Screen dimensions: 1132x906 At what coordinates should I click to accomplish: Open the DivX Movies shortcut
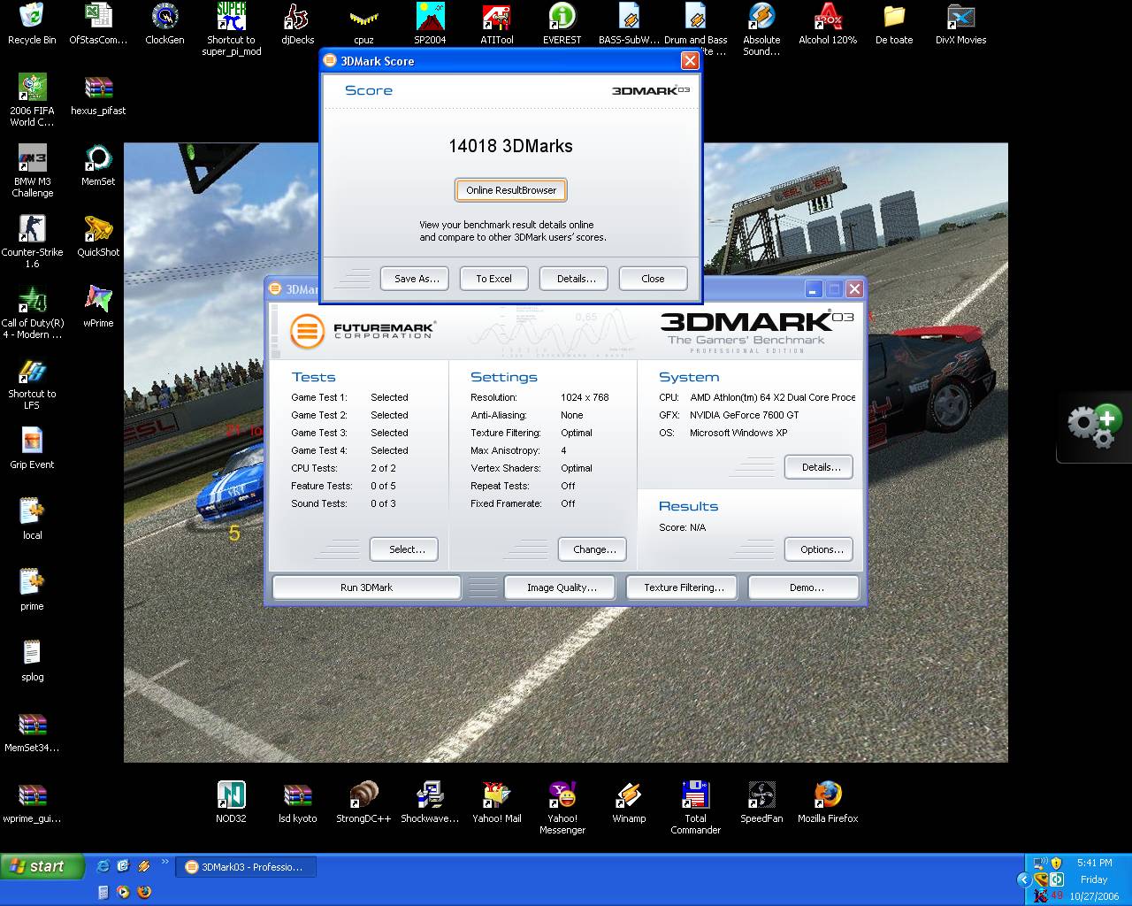click(x=960, y=24)
